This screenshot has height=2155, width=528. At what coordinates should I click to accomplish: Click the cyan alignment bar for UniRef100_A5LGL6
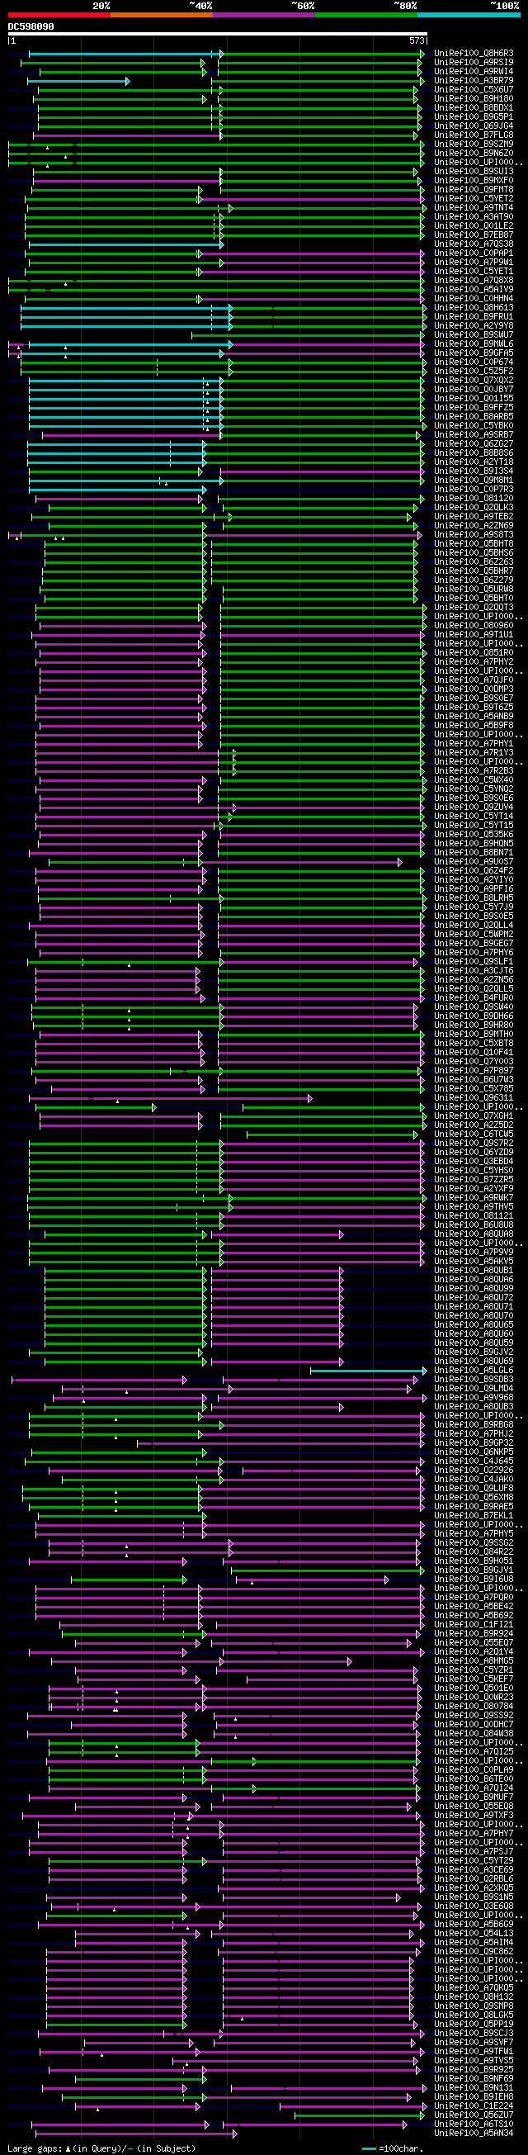pyautogui.click(x=369, y=1371)
